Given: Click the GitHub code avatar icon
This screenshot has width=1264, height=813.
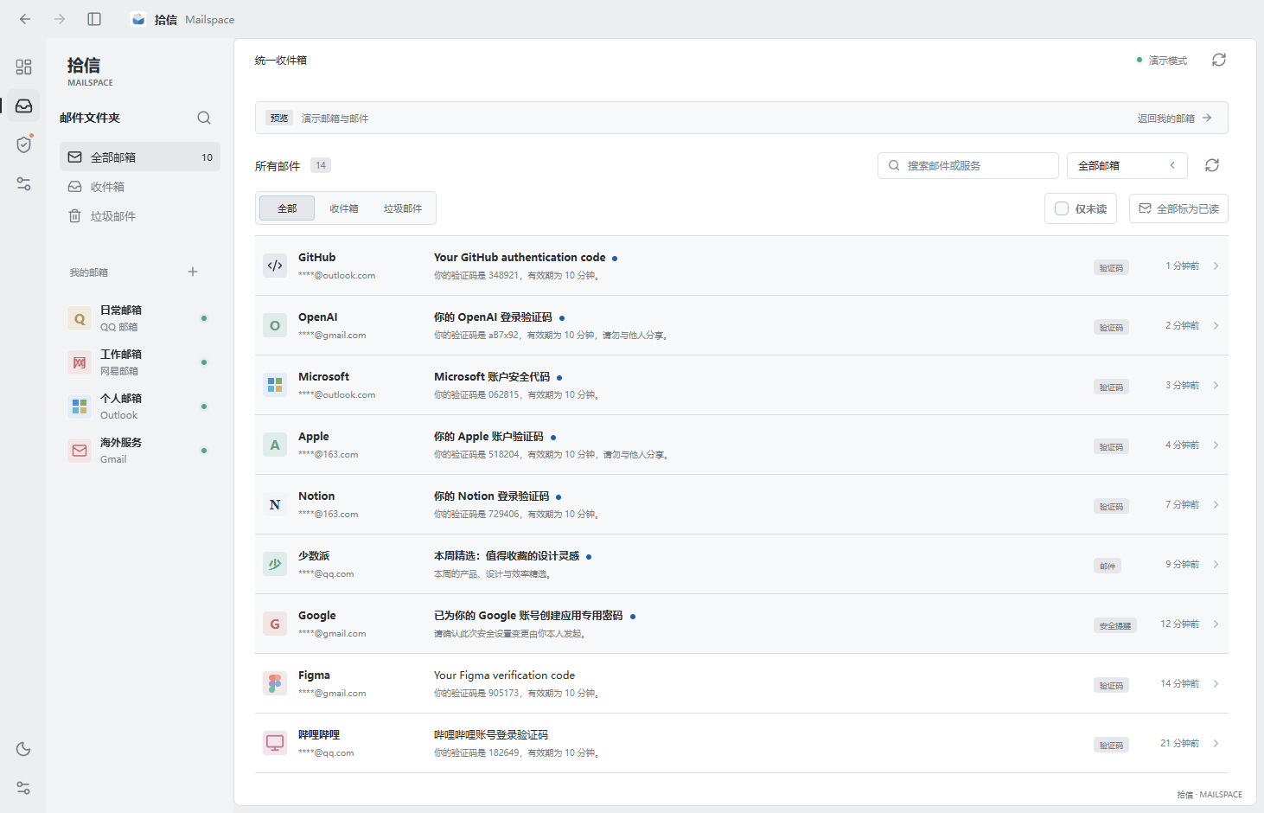Looking at the screenshot, I should [275, 266].
